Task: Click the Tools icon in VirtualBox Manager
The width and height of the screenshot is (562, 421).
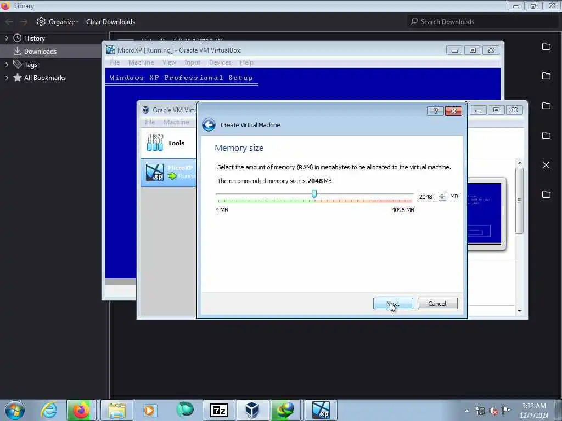Action: [155, 143]
